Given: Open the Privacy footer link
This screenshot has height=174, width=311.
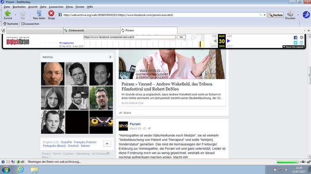Looking at the screenshot, I should [x=46, y=154].
